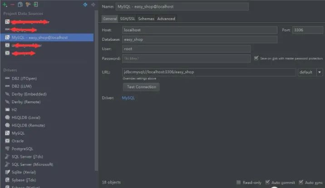Select HSQLDB (Remote) driver
This screenshot has width=325, height=188.
[x=28, y=125]
